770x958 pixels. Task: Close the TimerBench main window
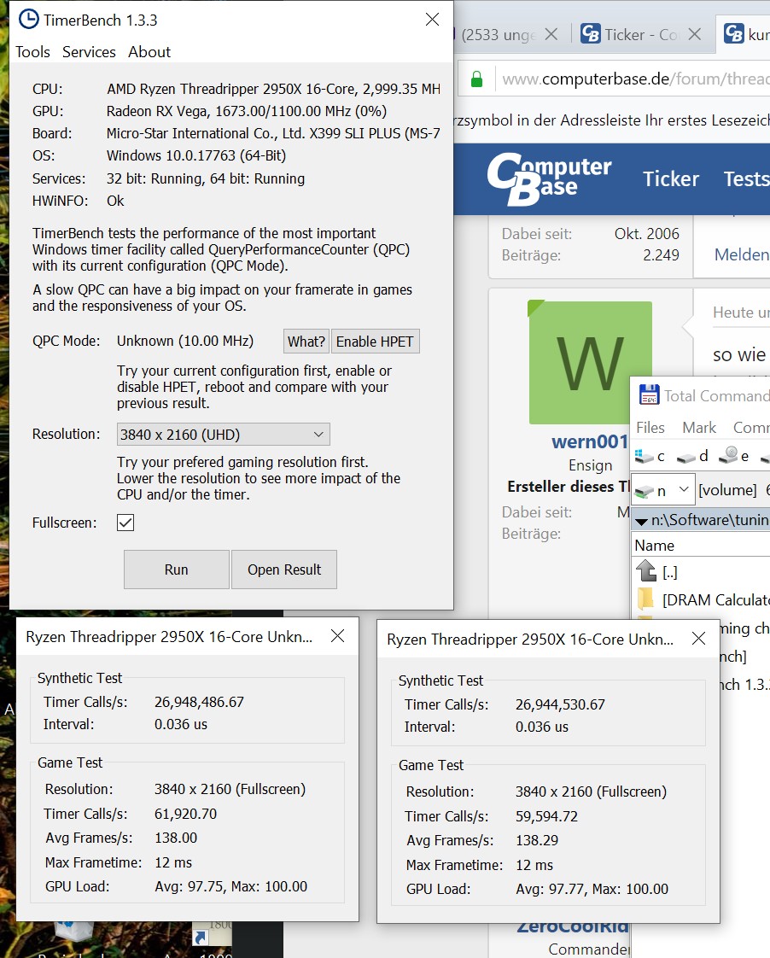[x=432, y=20]
